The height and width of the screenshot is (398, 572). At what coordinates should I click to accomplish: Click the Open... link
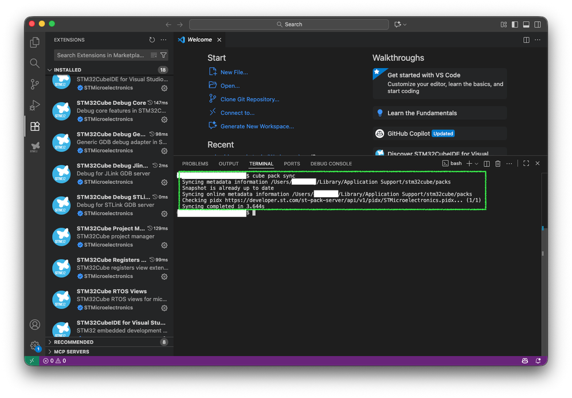[230, 86]
